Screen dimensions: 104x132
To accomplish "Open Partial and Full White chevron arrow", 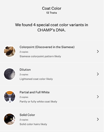I will (x=98, y=97).
